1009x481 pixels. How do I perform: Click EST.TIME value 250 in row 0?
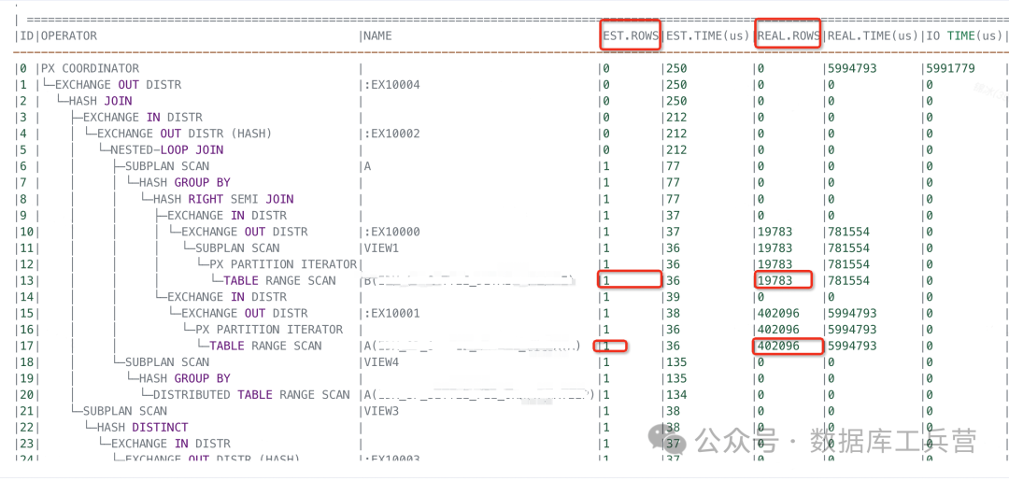point(676,68)
